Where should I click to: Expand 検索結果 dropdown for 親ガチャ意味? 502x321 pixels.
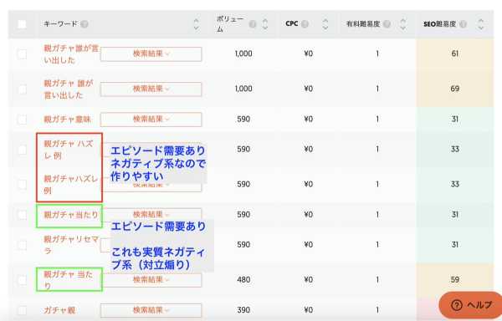[x=151, y=120]
